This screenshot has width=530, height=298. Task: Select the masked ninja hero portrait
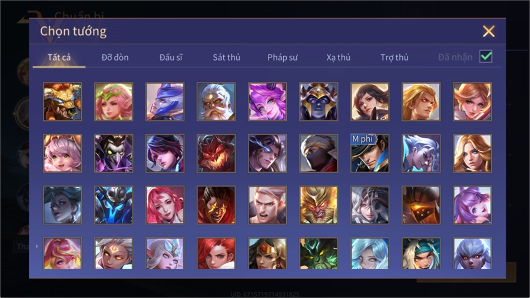(x=319, y=153)
